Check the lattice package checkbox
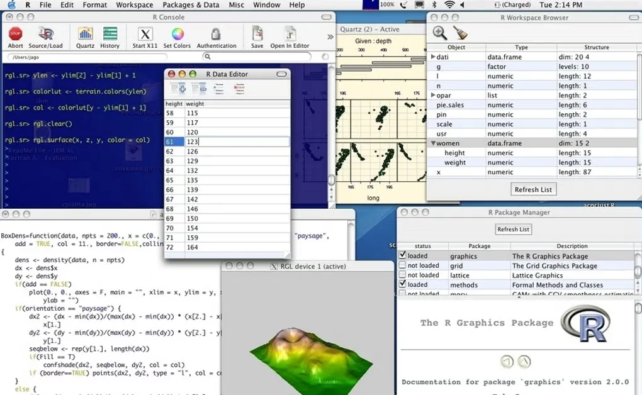This screenshot has height=395, width=642. point(402,275)
